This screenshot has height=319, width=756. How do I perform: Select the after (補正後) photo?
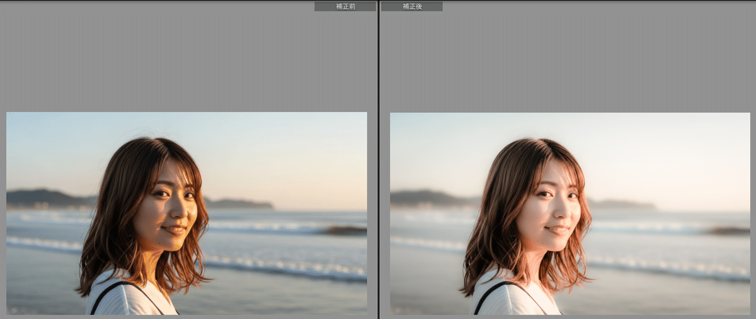570,213
